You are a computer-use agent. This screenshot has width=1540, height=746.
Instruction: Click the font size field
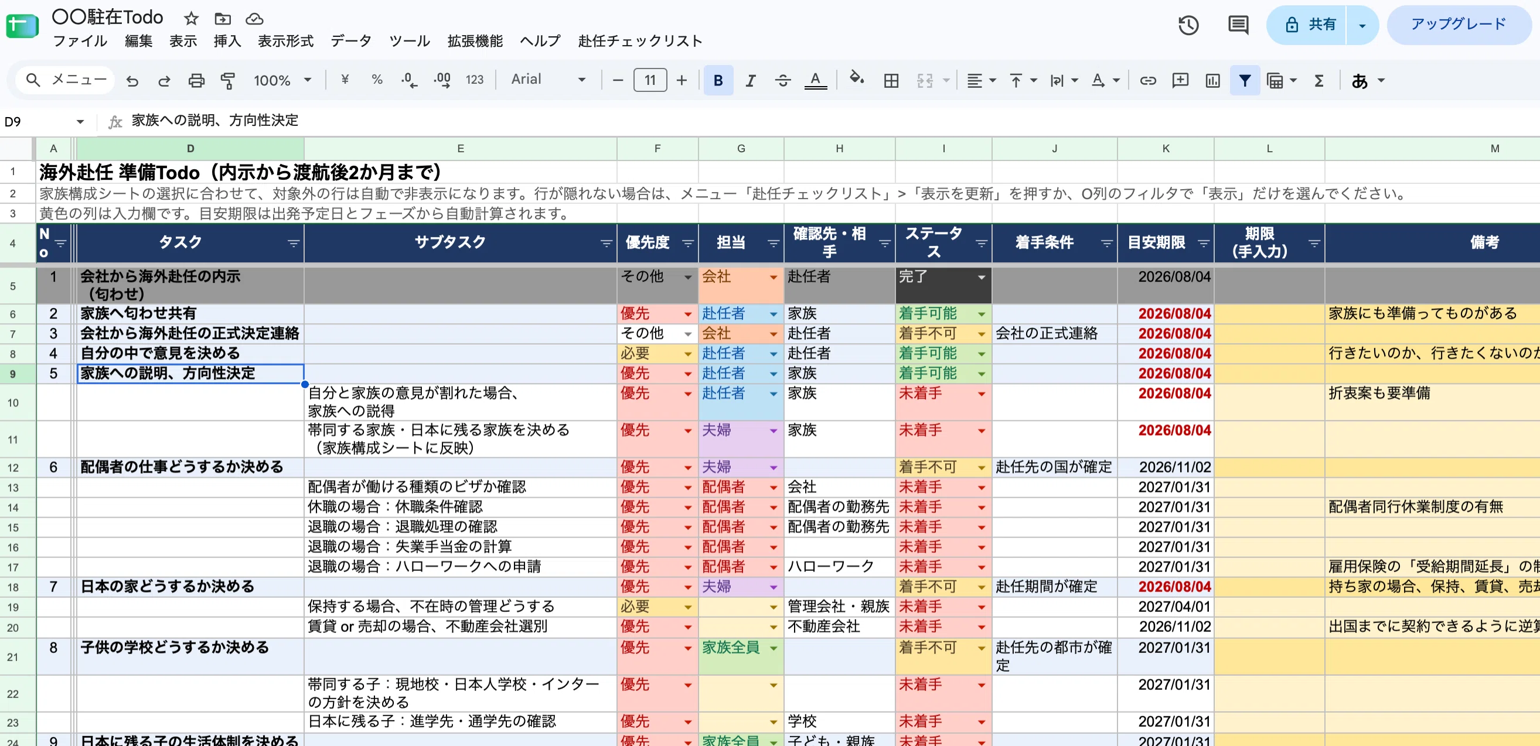tap(650, 80)
